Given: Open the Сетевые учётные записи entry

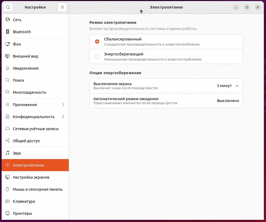Looking at the screenshot, I should pos(35,129).
